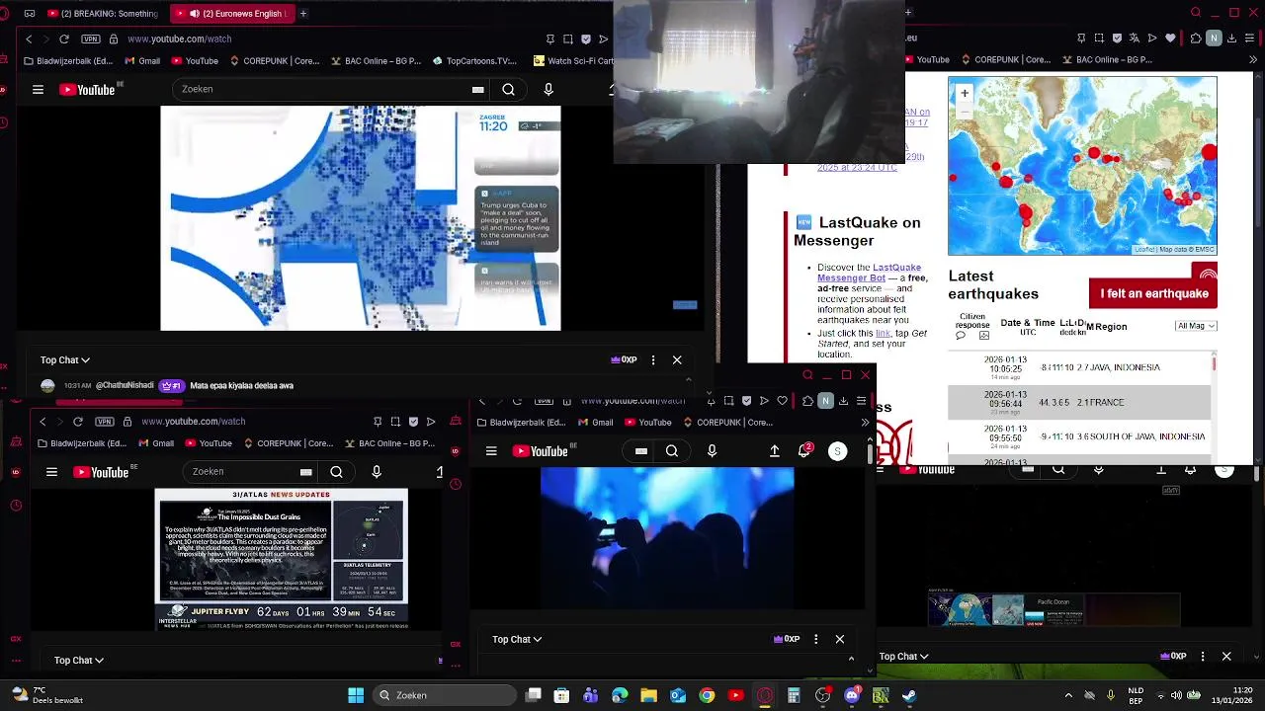Screen dimensions: 1265x711
Task: Select the SOUTH OF JAVA, INDONESIA row
Action: point(1079,436)
